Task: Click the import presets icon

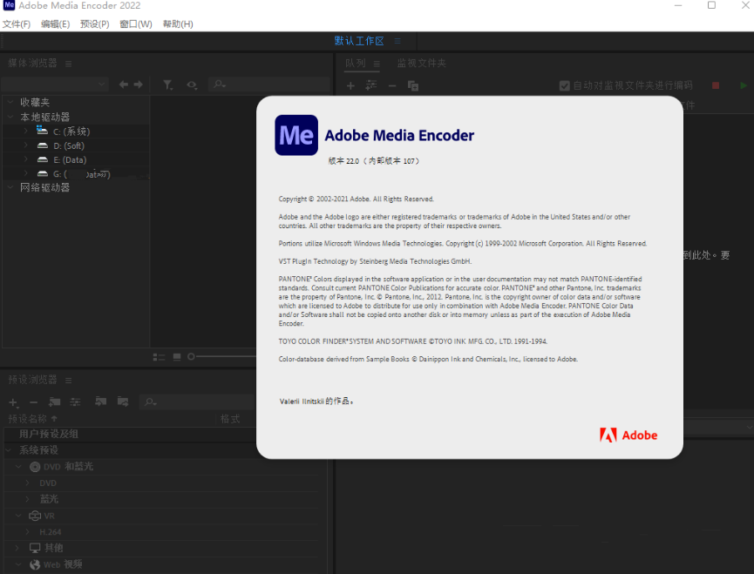Action: pos(100,402)
